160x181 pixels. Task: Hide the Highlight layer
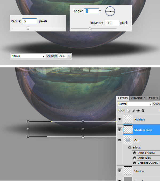pyautogui.click(x=119, y=119)
